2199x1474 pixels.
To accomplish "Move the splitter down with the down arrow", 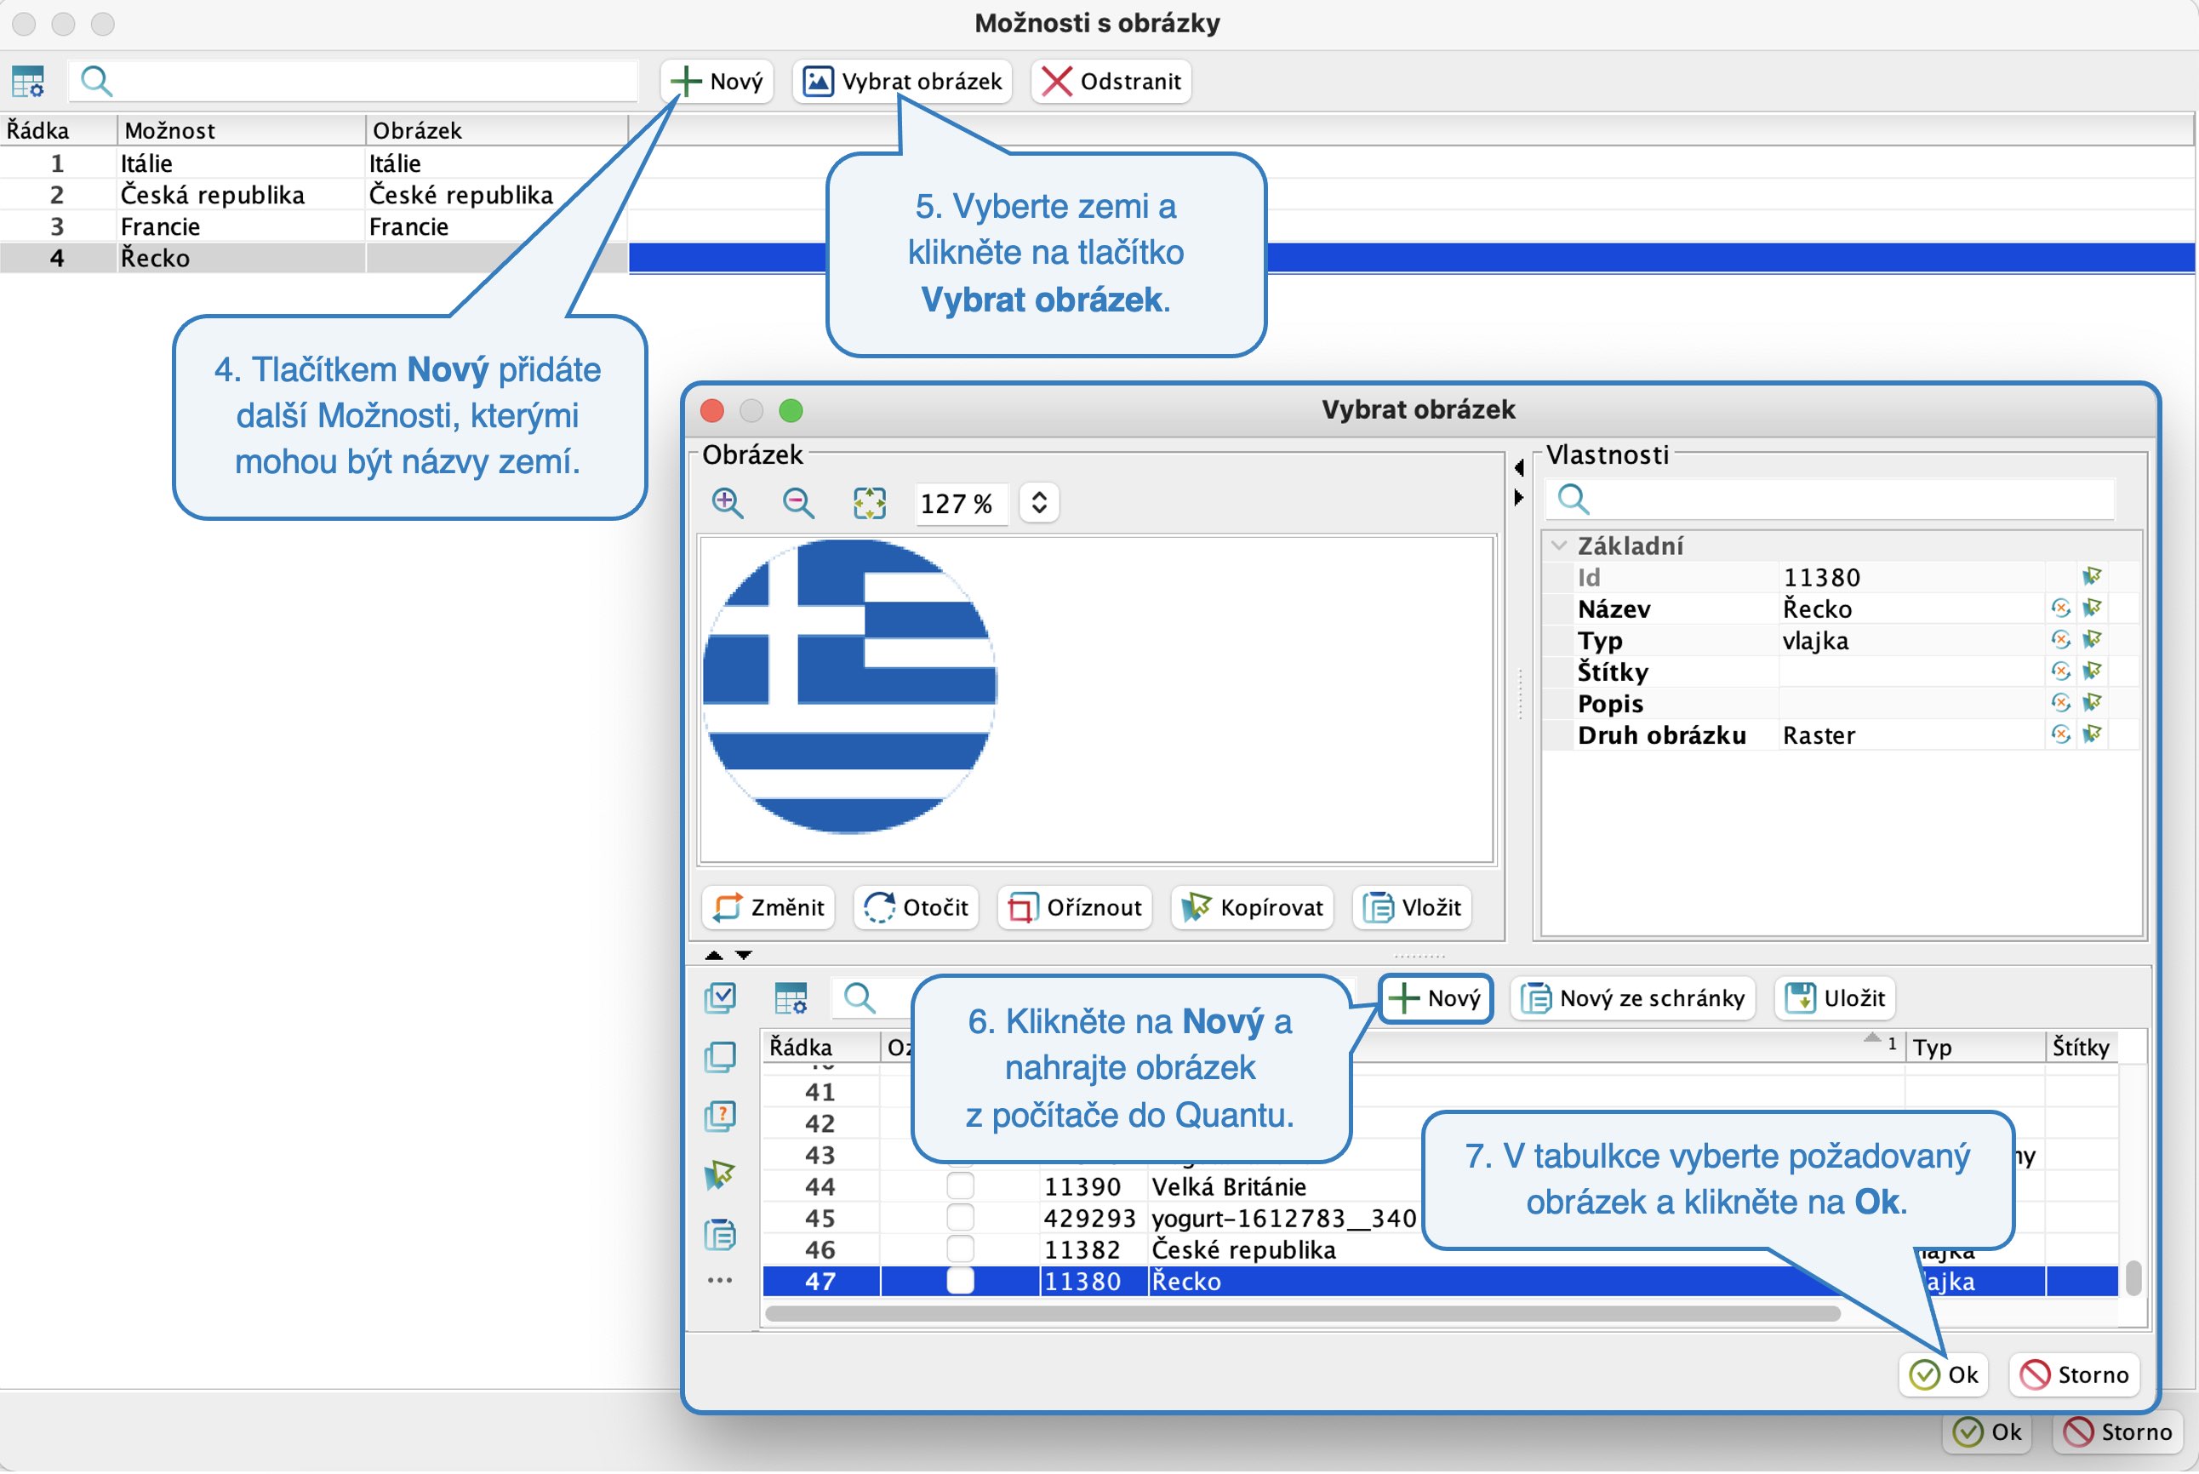I will click(743, 955).
